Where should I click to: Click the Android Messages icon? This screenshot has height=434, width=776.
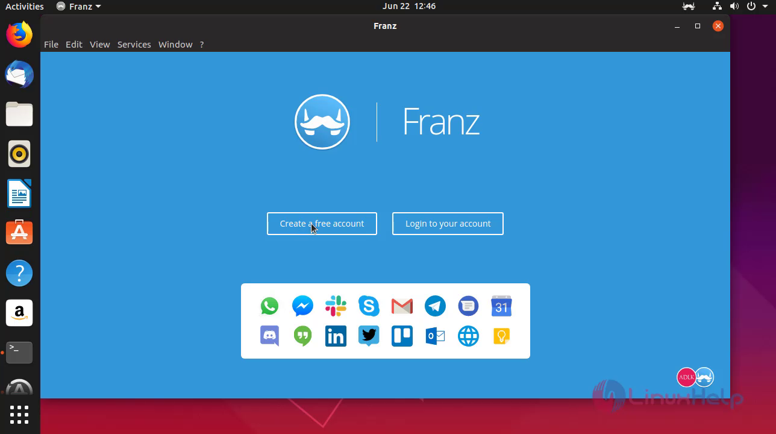click(x=468, y=306)
